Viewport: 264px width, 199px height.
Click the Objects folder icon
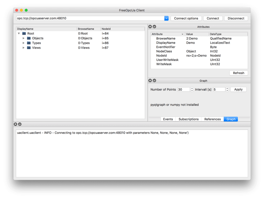[29, 38]
